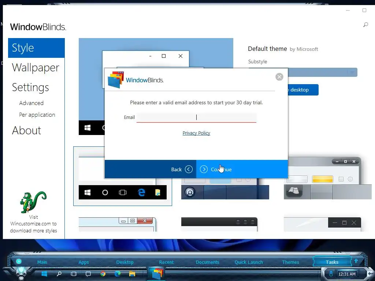Open the Quick Launch dock tab
The height and width of the screenshot is (281, 375).
pyautogui.click(x=249, y=262)
